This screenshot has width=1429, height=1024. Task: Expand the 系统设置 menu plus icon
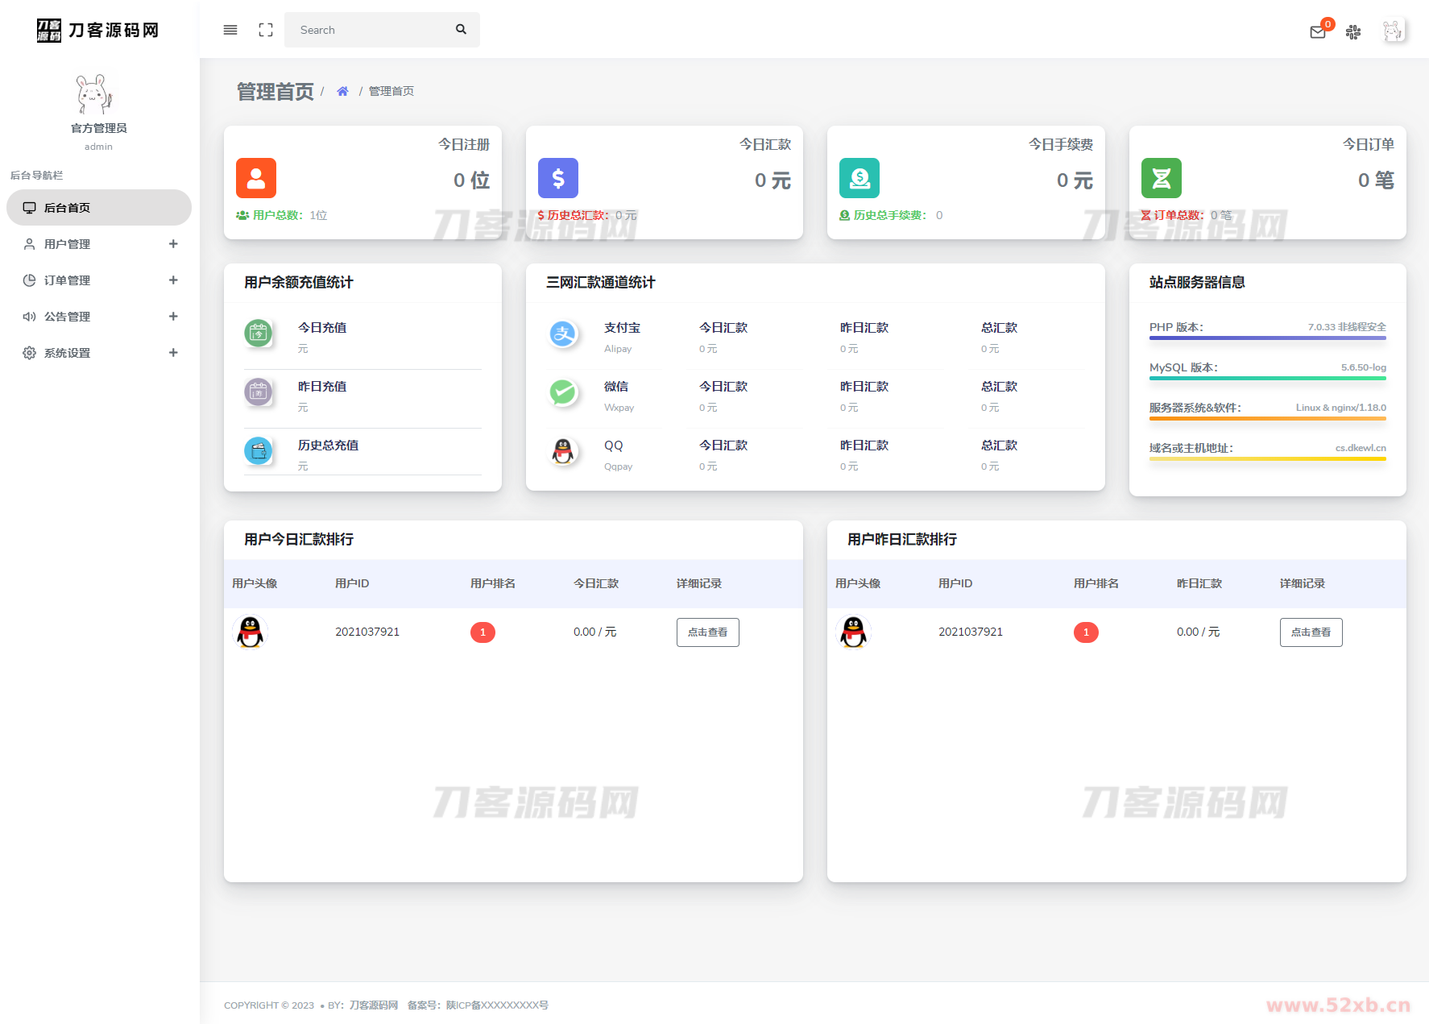click(x=173, y=353)
